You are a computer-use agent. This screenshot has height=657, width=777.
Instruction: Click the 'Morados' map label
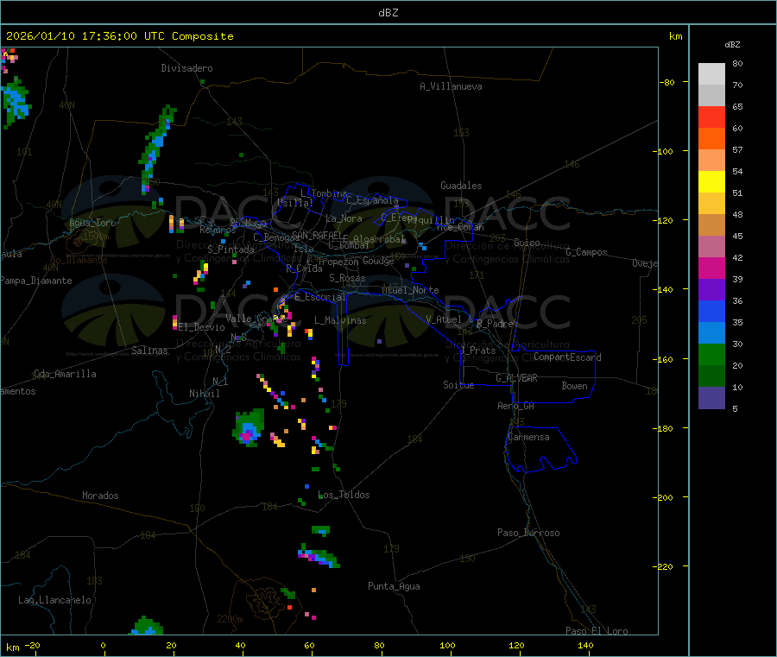[x=100, y=496]
